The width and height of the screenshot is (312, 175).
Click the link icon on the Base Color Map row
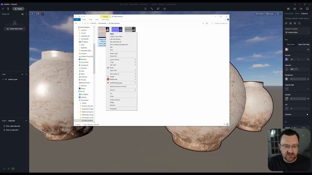pos(308,50)
